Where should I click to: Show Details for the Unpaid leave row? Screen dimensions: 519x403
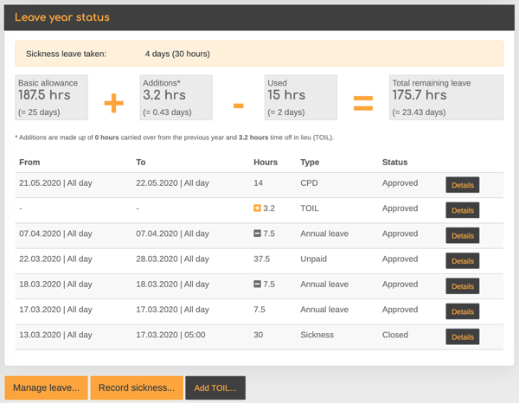462,260
